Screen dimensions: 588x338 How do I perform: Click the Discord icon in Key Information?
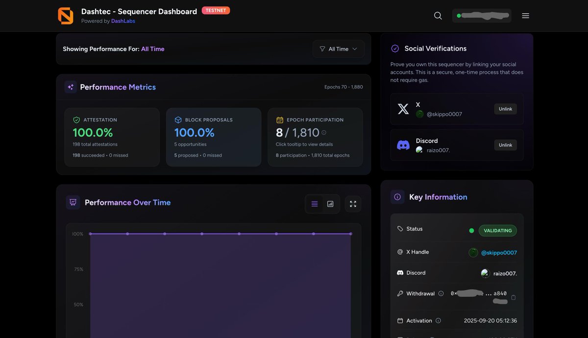coord(400,273)
